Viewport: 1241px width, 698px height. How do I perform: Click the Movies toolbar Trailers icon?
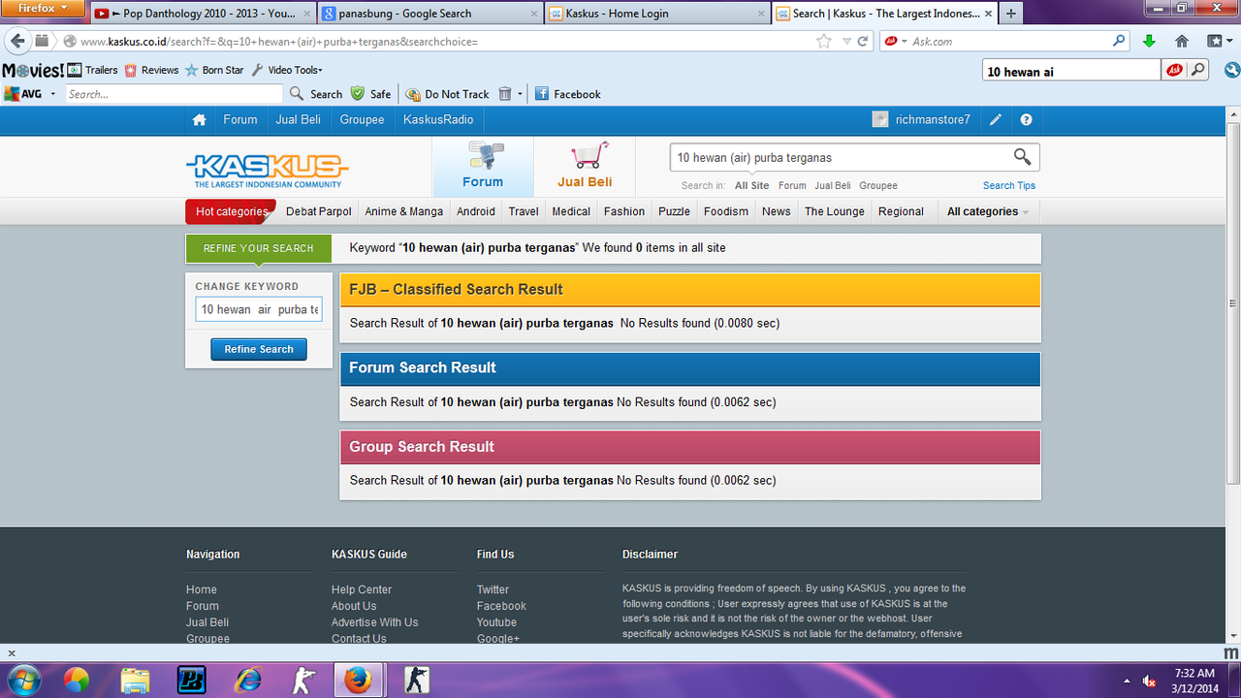tap(75, 70)
